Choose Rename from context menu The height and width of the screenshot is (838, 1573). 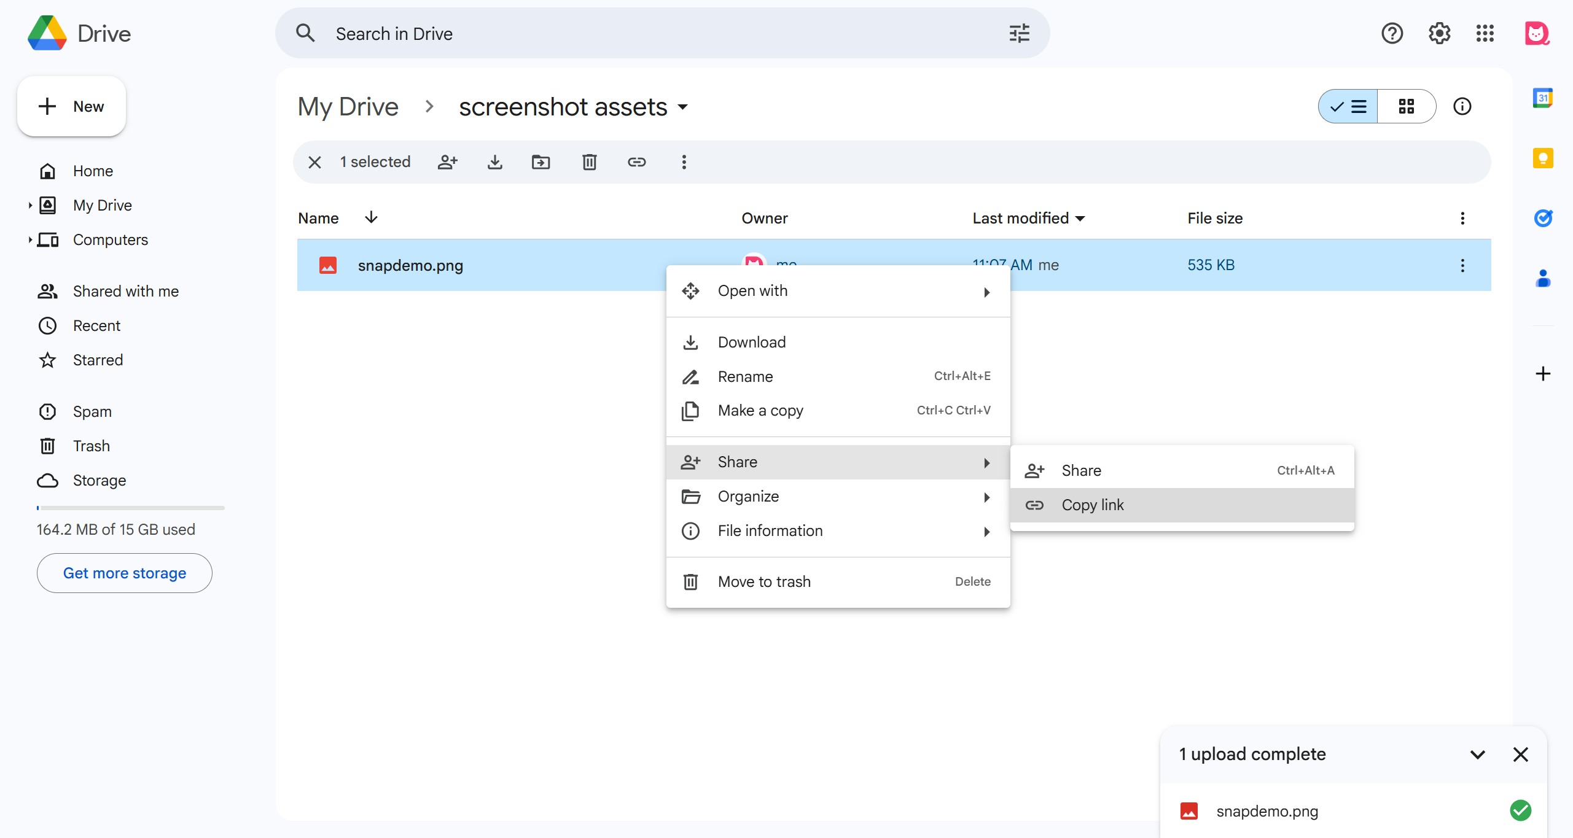pos(838,376)
